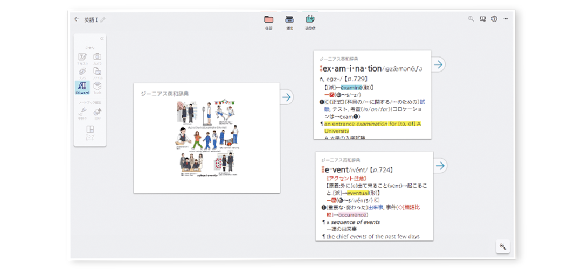Click the zoom magnifier icon
Screen dimensions: 582x269
[x=470, y=19]
